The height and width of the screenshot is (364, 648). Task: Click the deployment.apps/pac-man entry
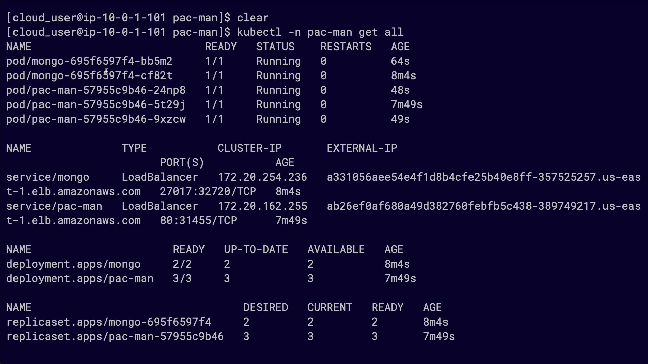80,279
